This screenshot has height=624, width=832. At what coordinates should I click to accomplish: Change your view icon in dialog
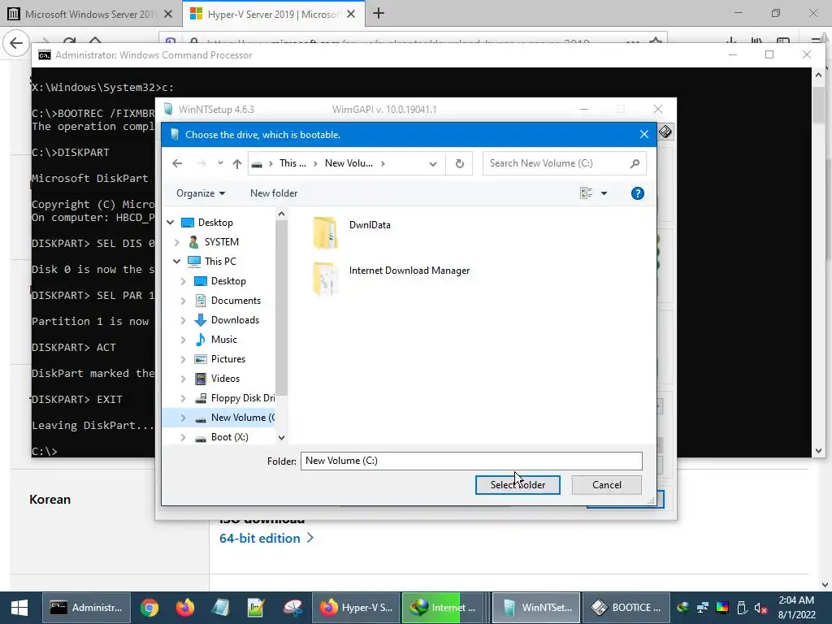click(587, 193)
